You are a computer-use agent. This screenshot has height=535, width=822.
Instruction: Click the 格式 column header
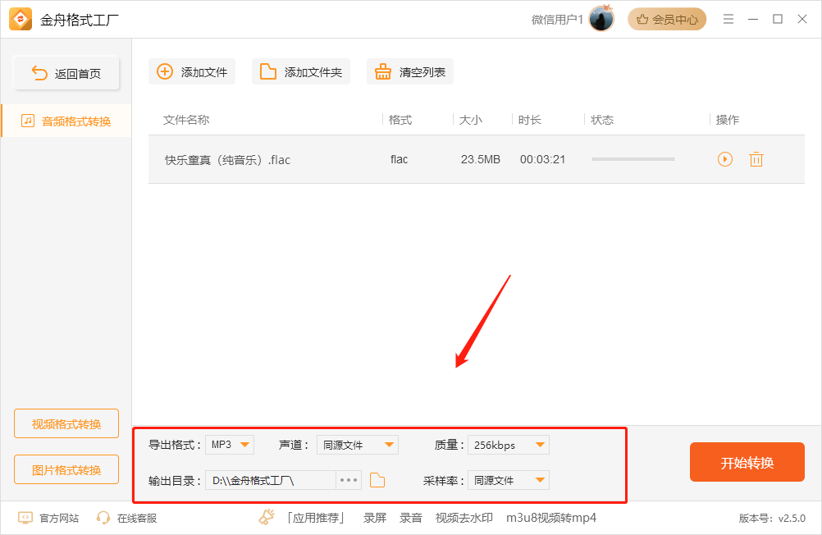(400, 120)
